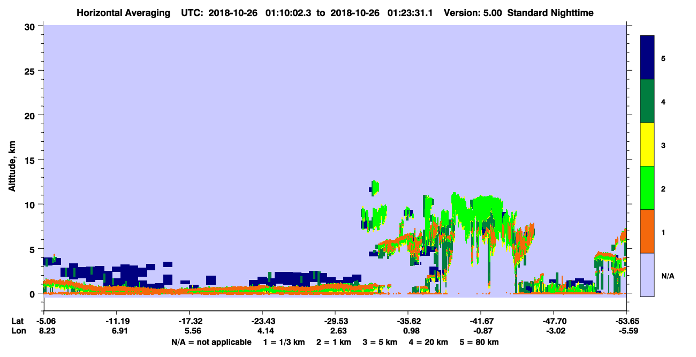Click the 'Standard Nighttime' text

click(x=550, y=13)
